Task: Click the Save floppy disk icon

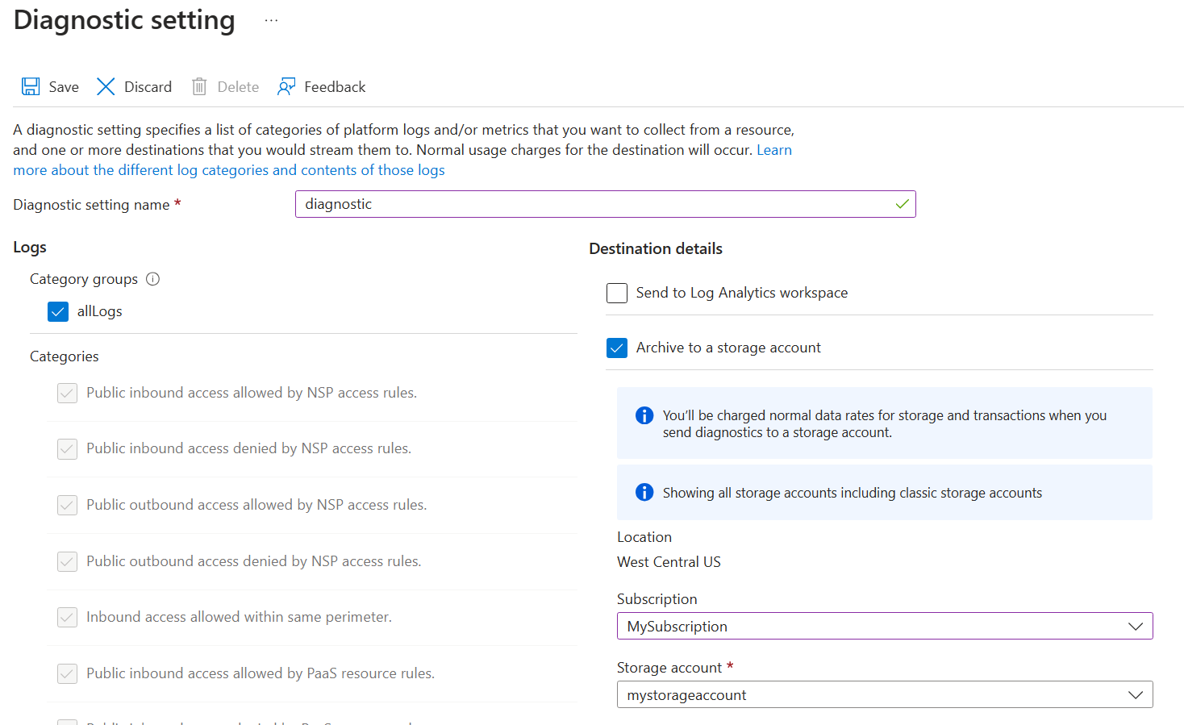Action: pos(31,87)
